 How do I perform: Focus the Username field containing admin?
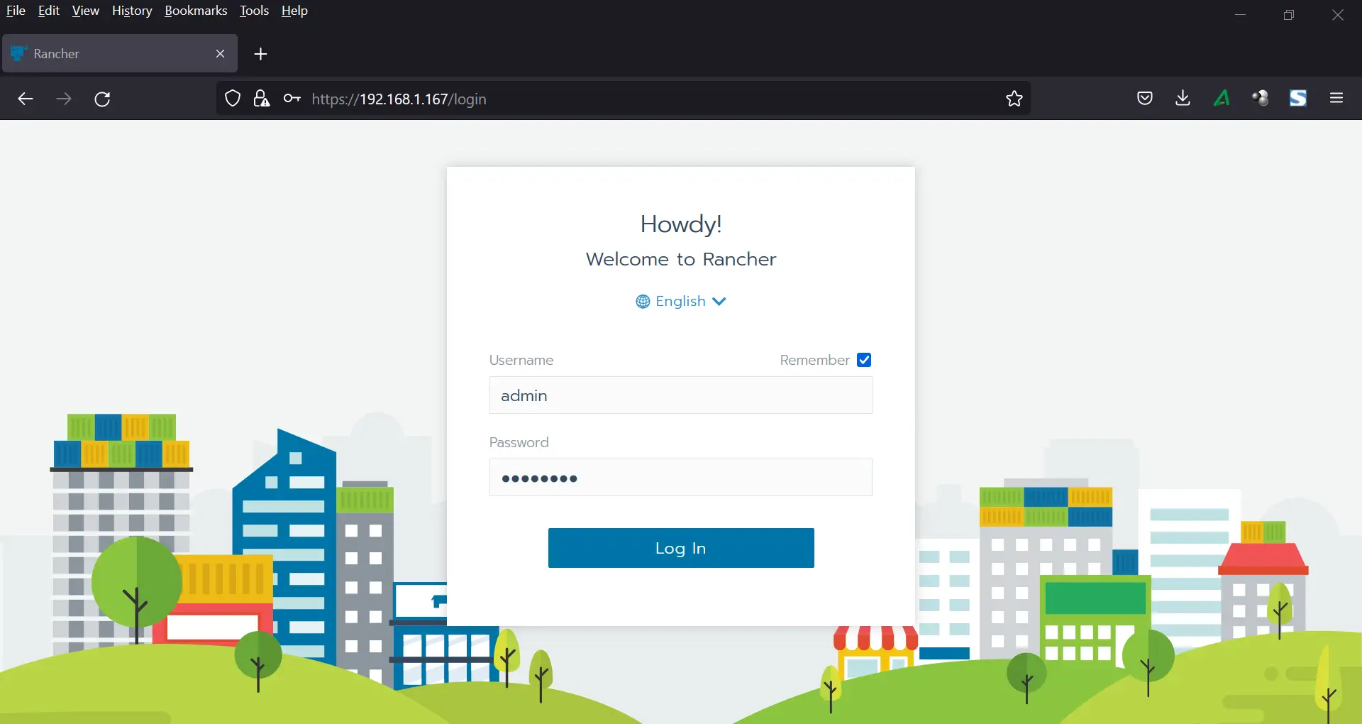681,395
